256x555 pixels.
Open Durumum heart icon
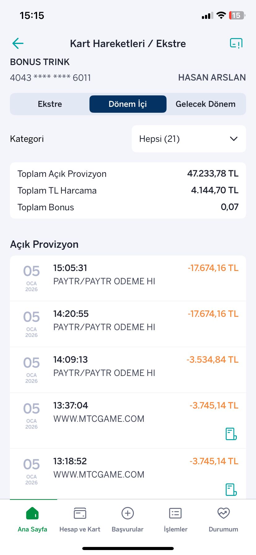pos(224,513)
